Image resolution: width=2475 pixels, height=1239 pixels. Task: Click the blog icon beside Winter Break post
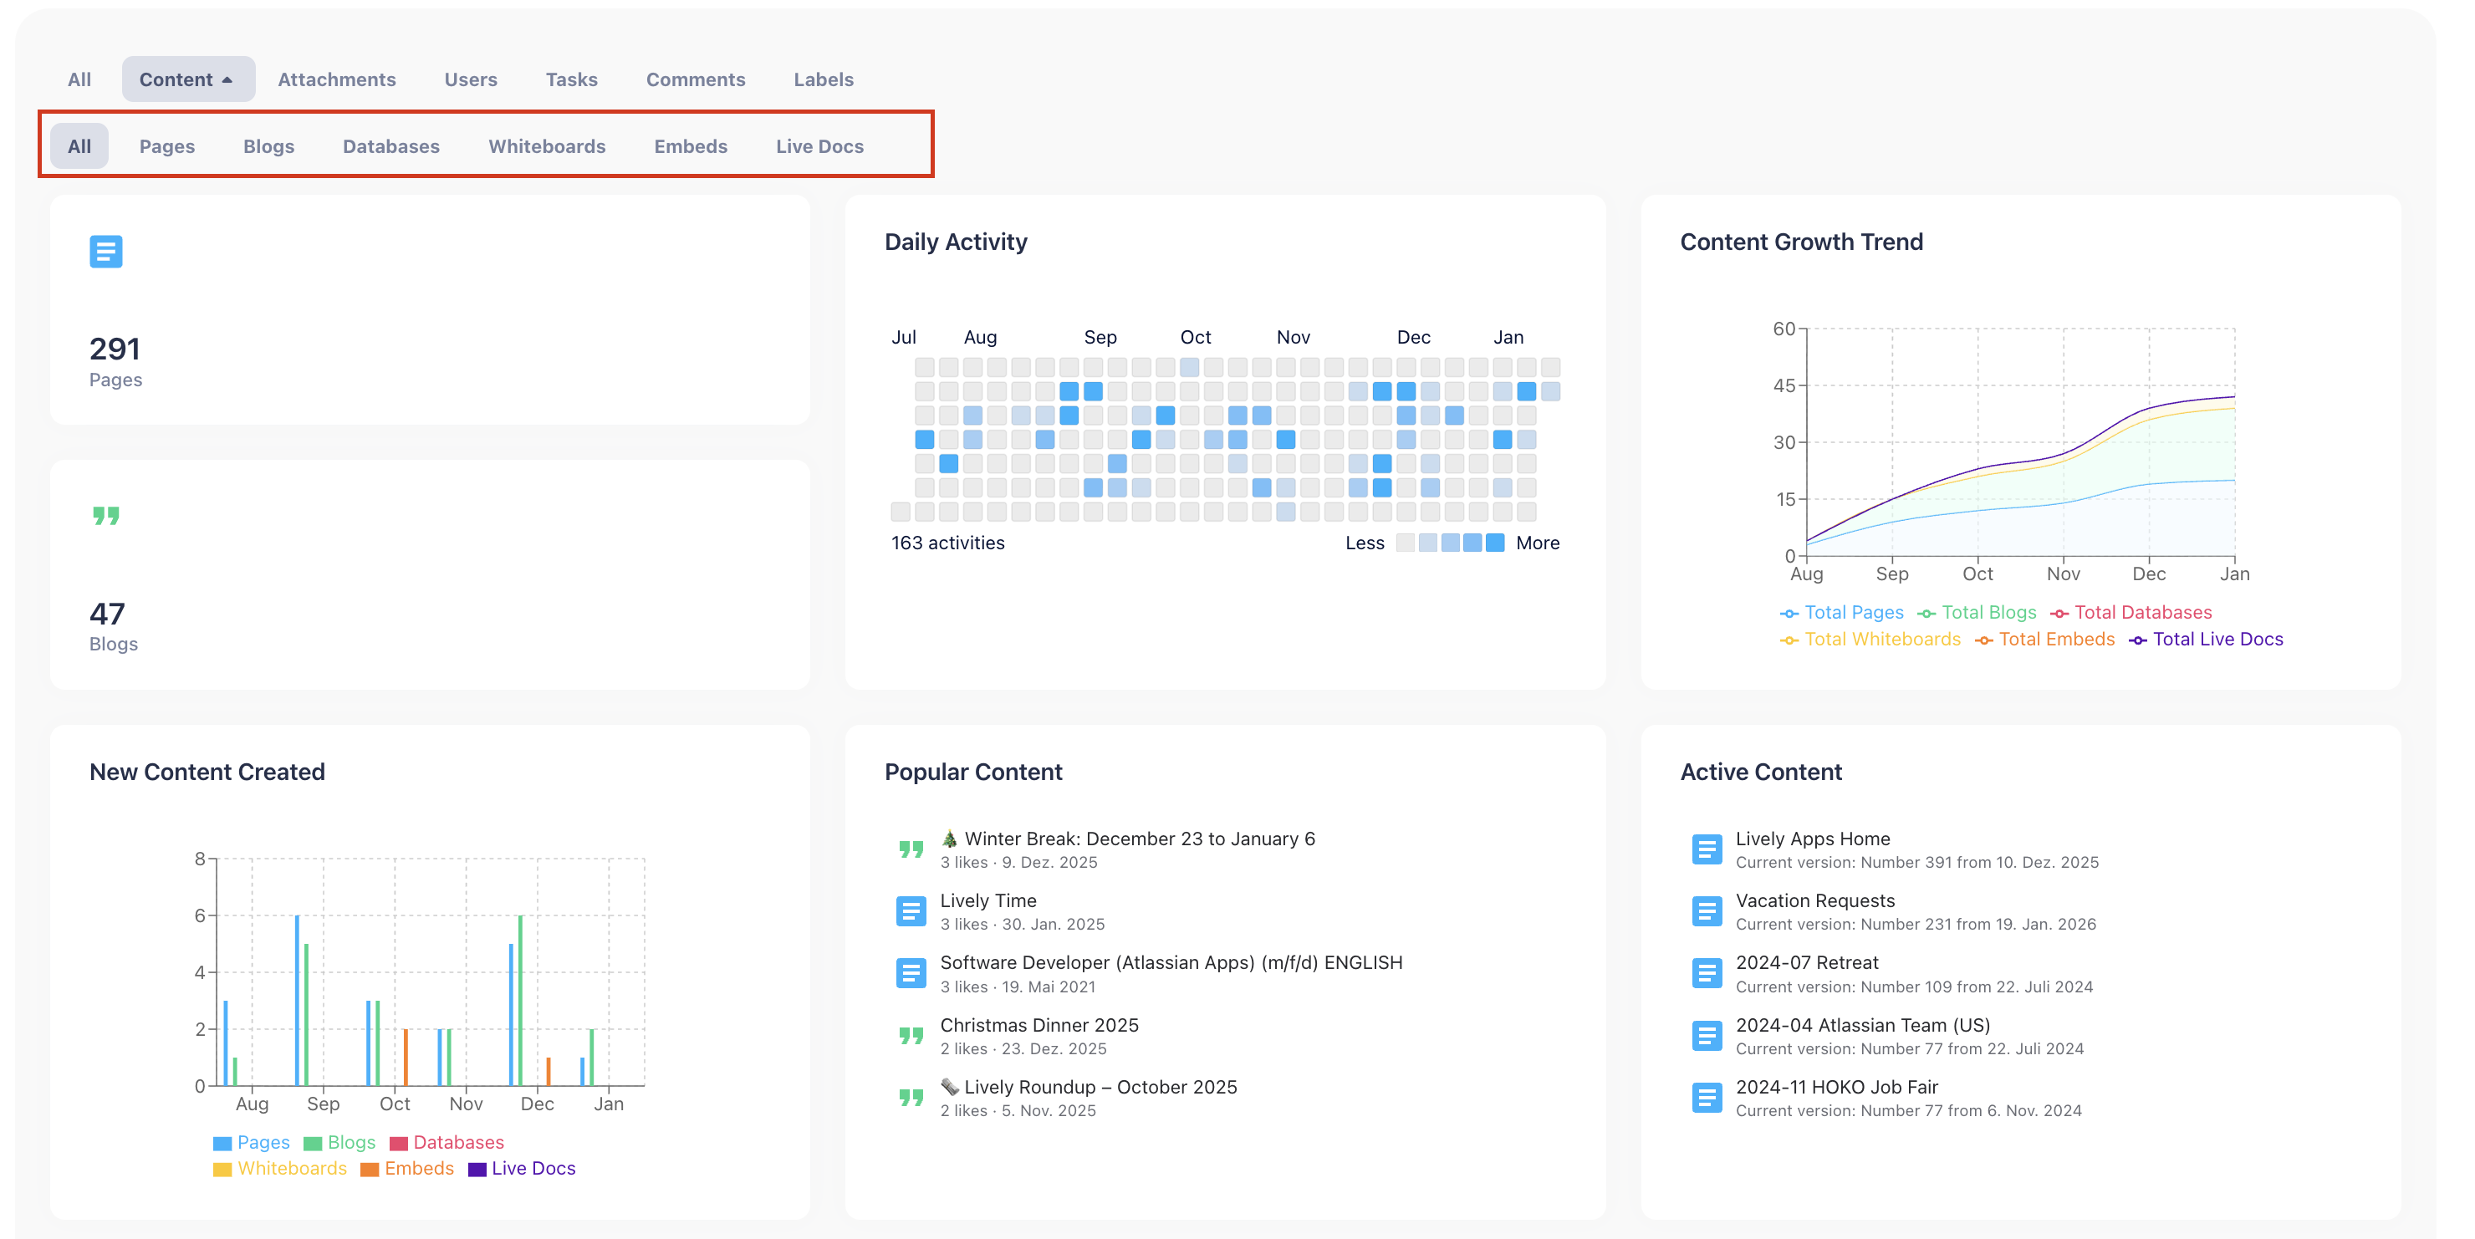[910, 849]
